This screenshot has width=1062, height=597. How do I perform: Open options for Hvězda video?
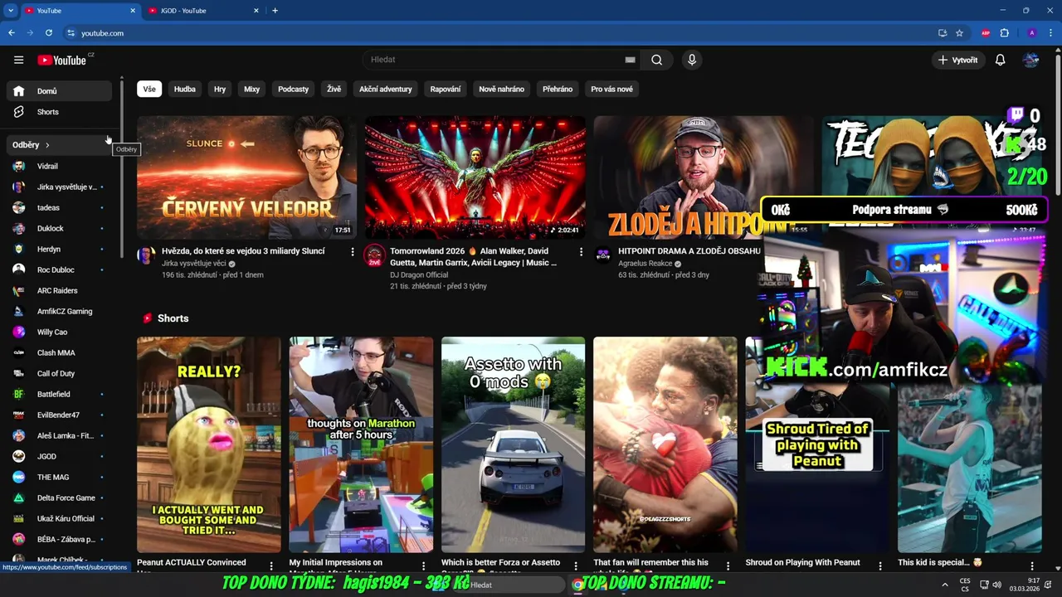point(353,251)
